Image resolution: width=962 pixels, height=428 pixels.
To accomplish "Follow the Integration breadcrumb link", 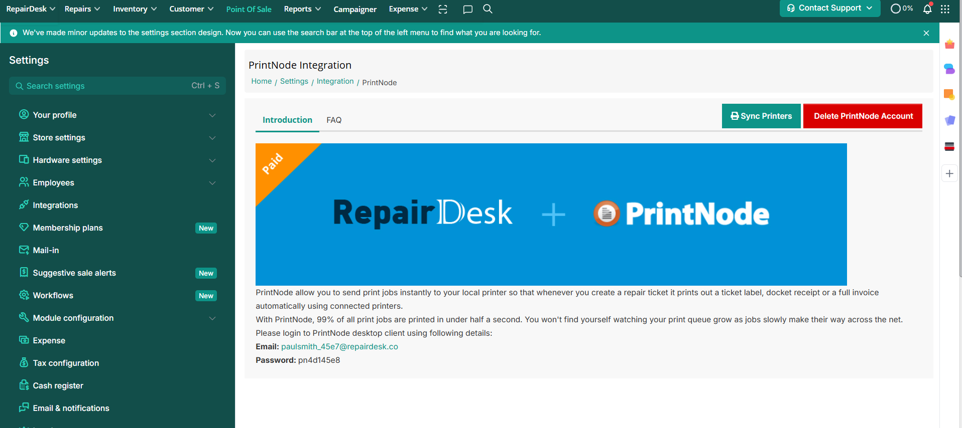I will click(x=335, y=81).
